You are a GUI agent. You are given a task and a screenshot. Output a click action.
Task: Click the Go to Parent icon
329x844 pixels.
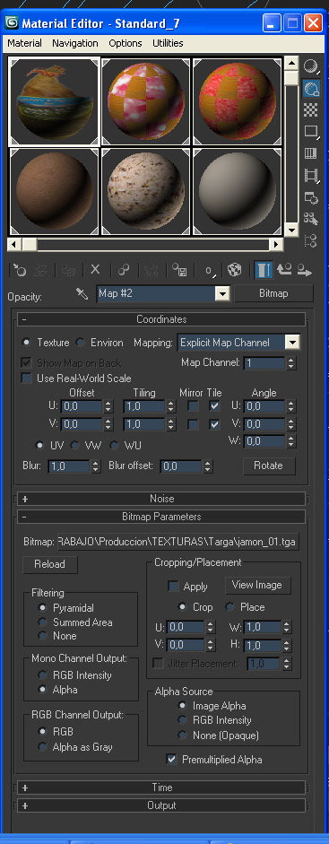(284, 270)
